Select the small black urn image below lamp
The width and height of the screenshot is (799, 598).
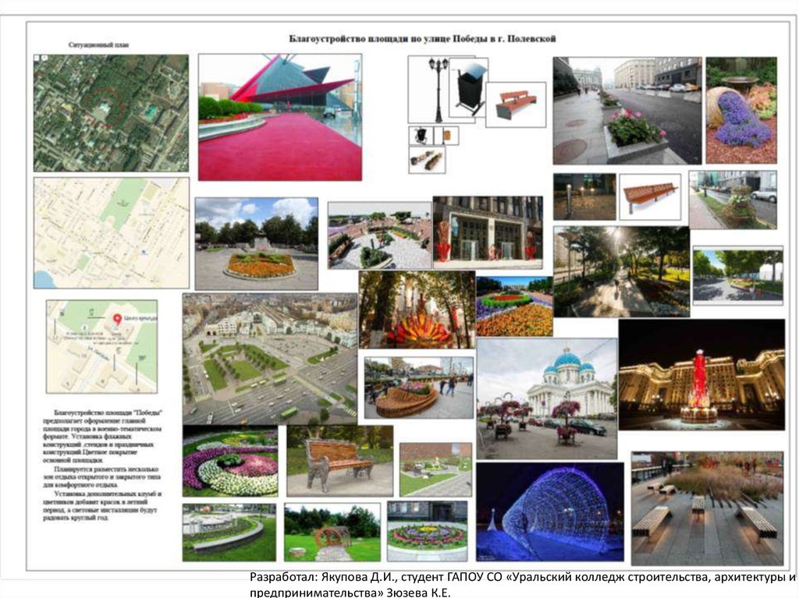click(x=421, y=136)
